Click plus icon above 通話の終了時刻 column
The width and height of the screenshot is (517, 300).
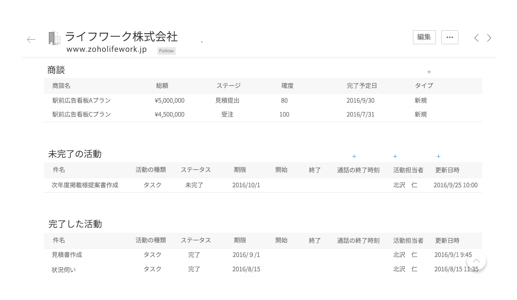[354, 156]
